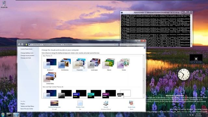The image size is (208, 117).
Task: Open Ease of Access Center link
Action: (x=27, y=109)
